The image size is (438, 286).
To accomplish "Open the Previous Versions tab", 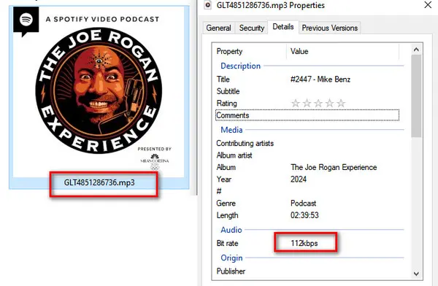I will [330, 28].
